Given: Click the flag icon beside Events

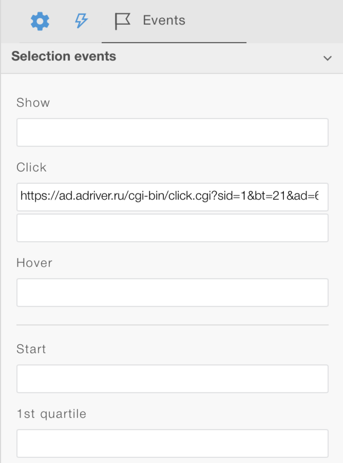Looking at the screenshot, I should (x=122, y=21).
